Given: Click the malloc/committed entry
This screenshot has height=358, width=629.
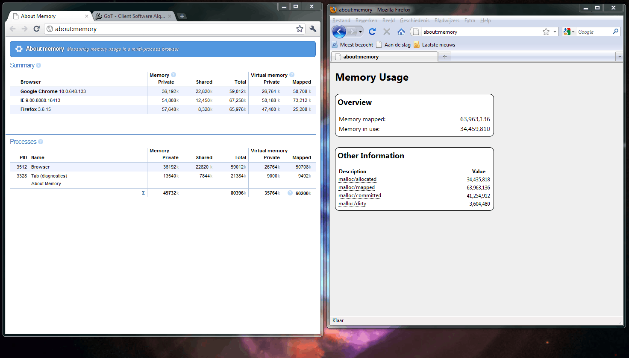Looking at the screenshot, I should (360, 196).
